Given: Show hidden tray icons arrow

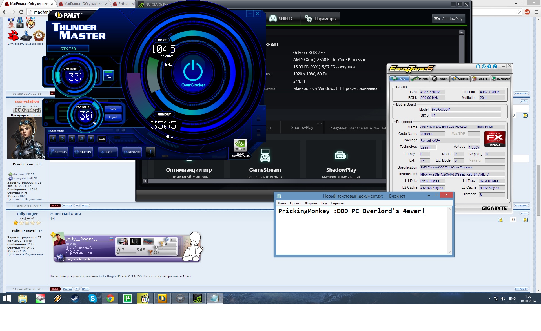Looking at the screenshot, I should tap(489, 299).
